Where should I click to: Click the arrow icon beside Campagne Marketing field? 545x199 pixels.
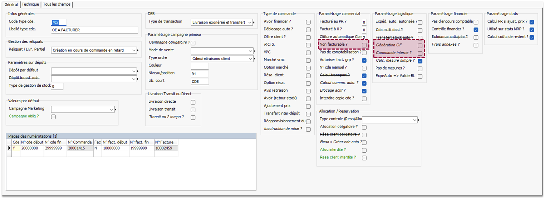tap(116, 109)
